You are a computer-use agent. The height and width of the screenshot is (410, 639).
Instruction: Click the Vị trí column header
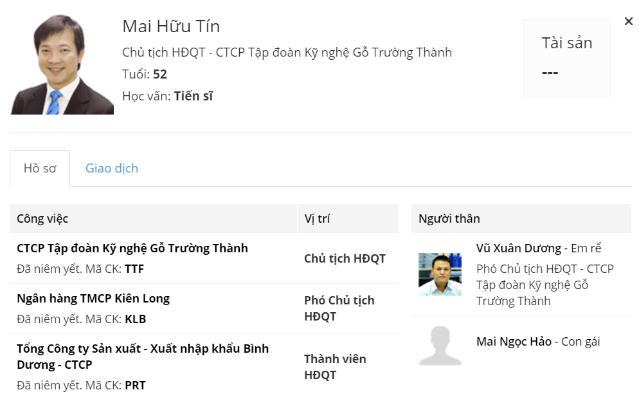click(x=317, y=219)
